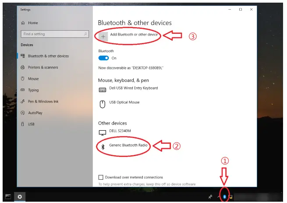Viewport: 287px width, 203px height.
Task: Click the Home icon in the Settings sidebar
Action: [23, 23]
